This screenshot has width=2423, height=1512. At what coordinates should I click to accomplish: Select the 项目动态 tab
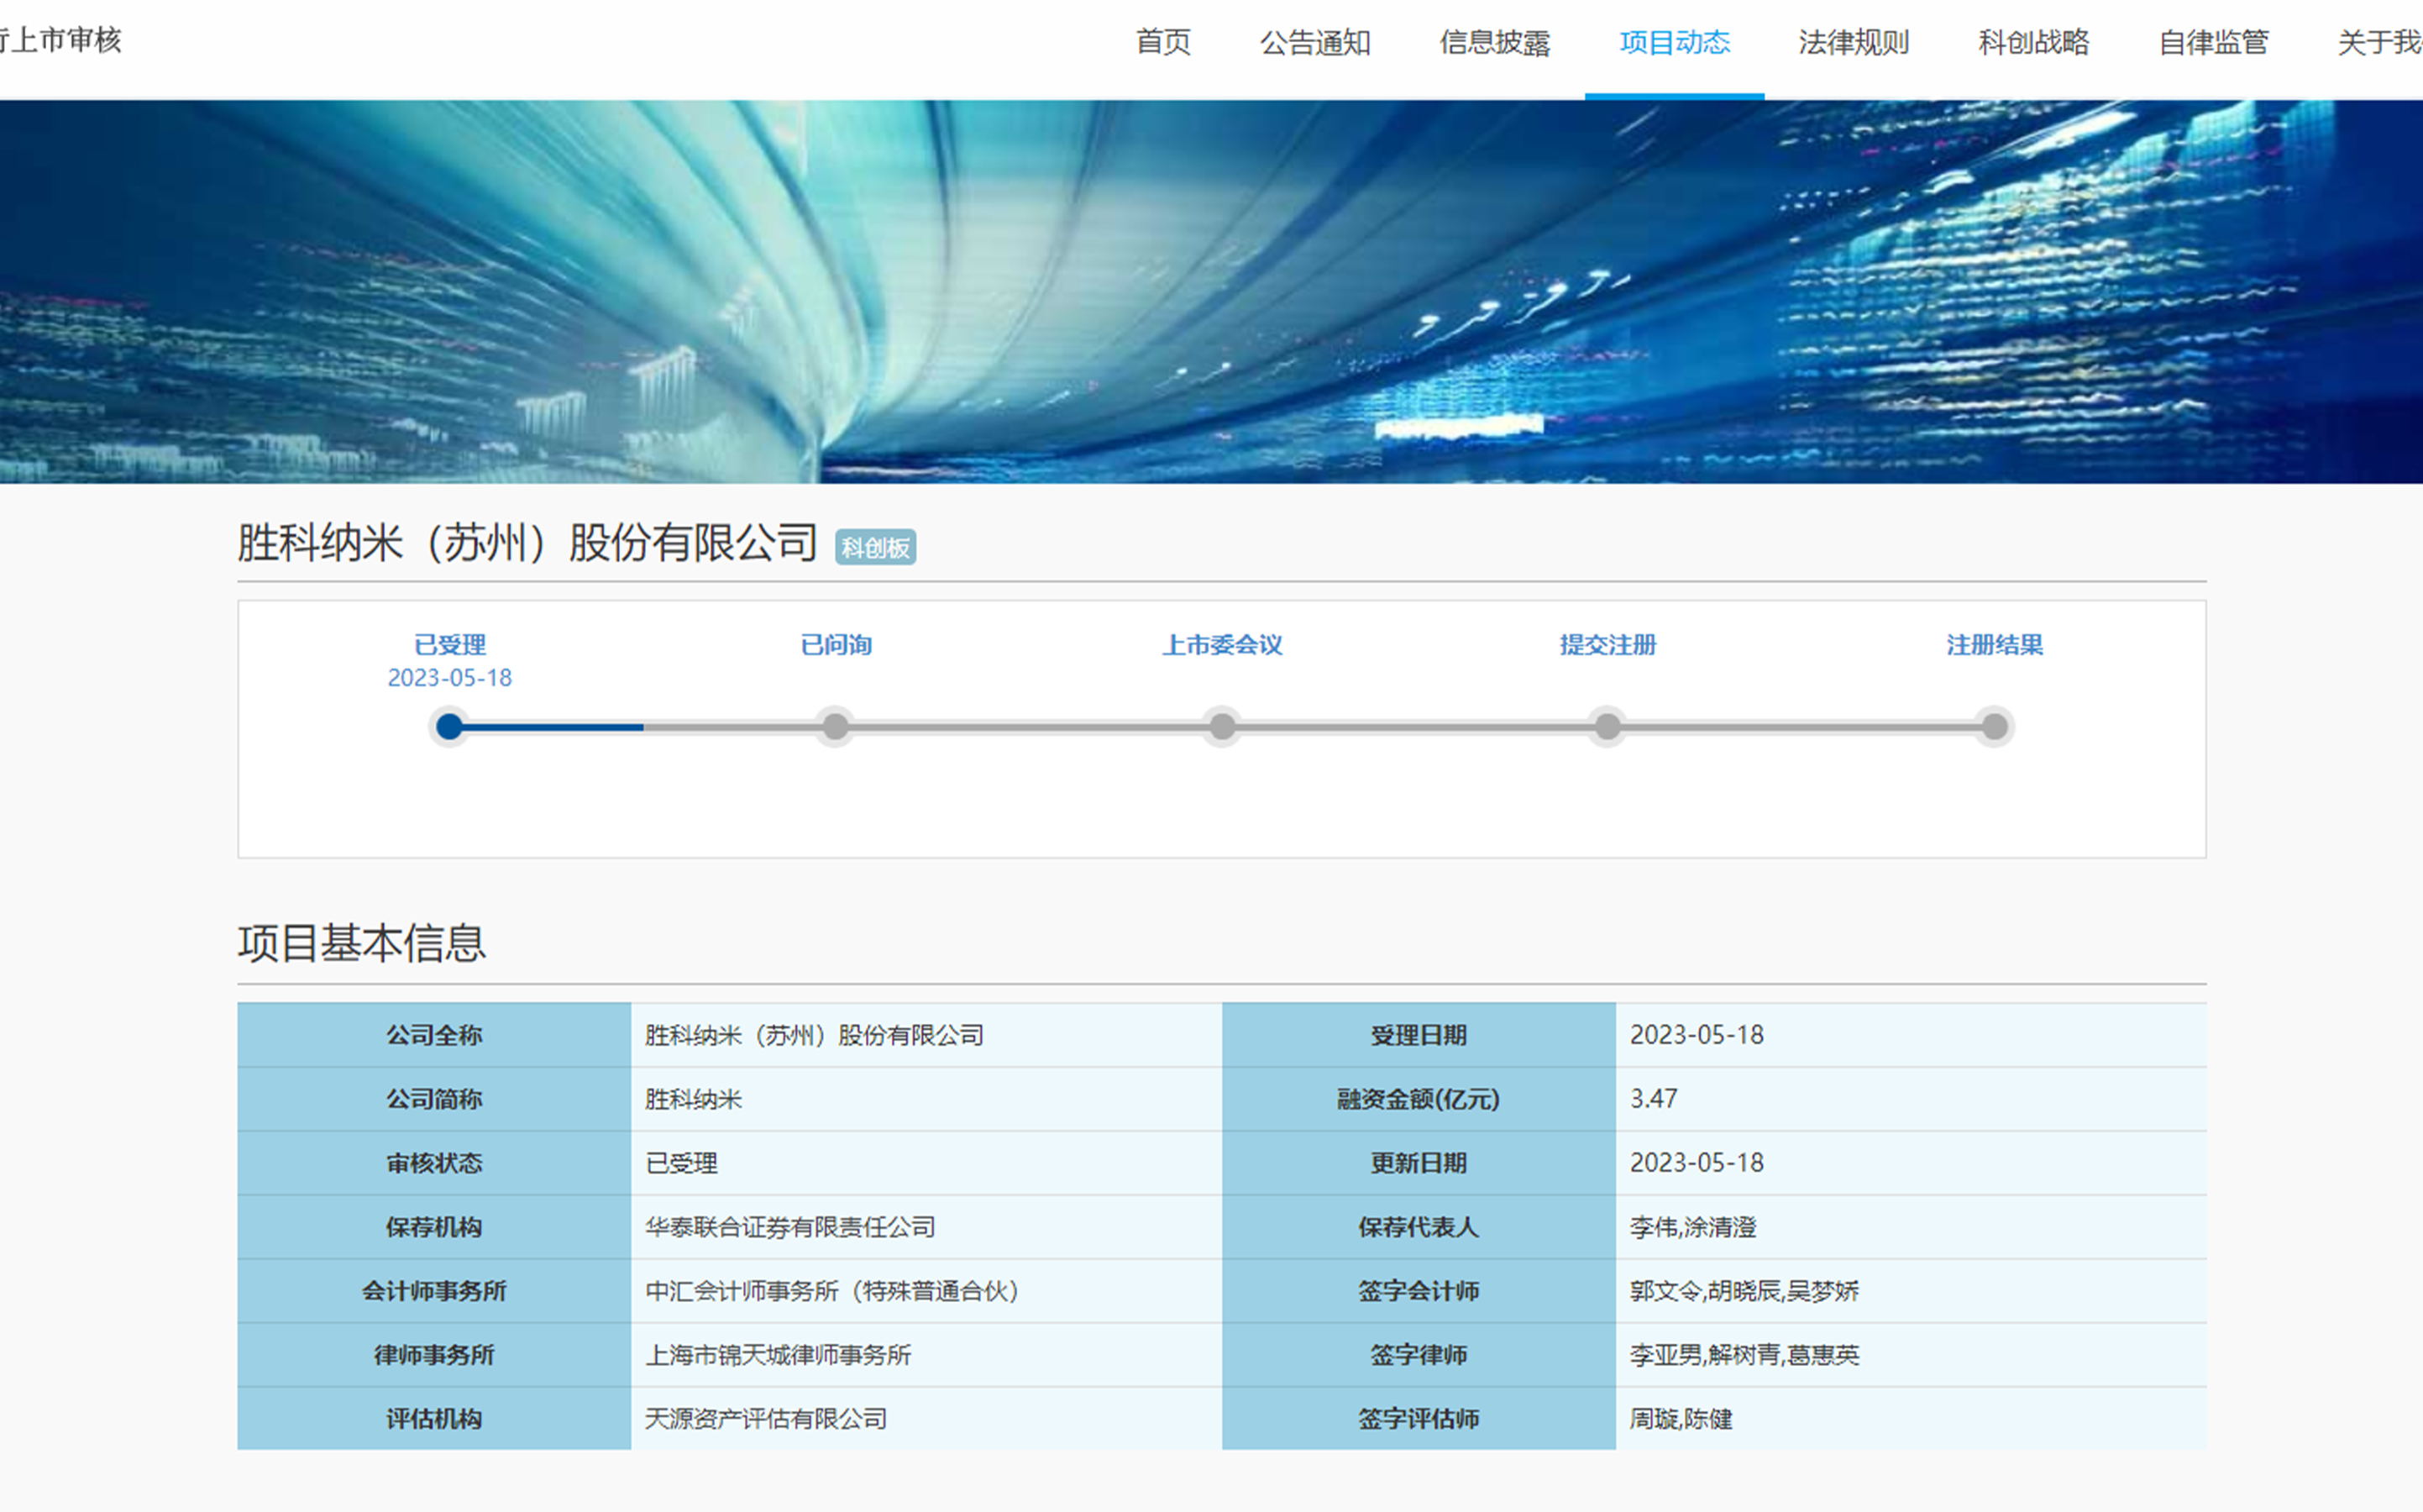(1675, 42)
